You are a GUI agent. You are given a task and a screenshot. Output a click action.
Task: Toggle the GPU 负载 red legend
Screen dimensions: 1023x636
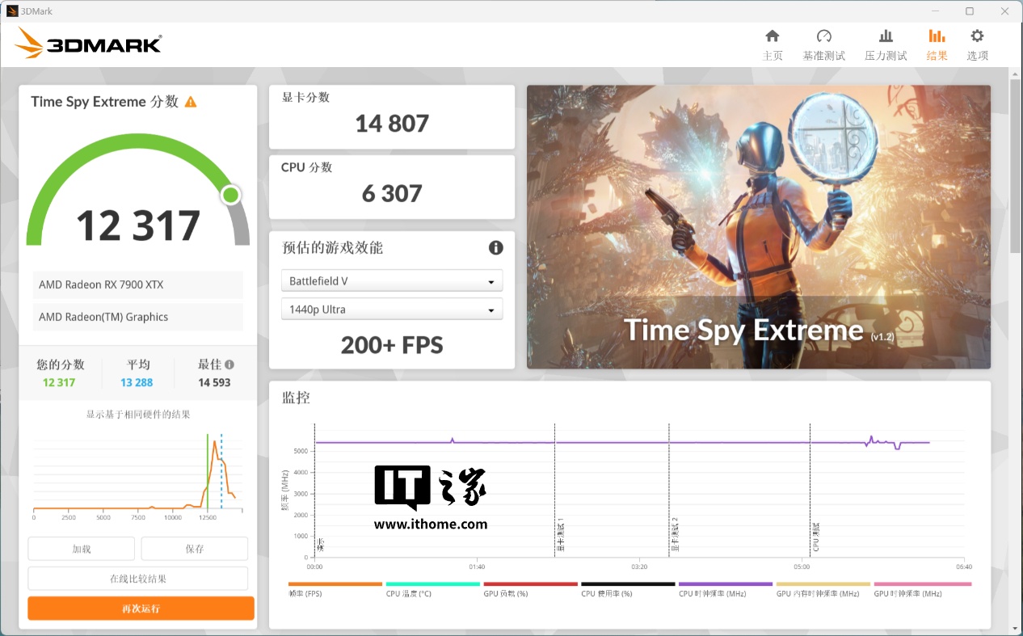click(x=530, y=584)
